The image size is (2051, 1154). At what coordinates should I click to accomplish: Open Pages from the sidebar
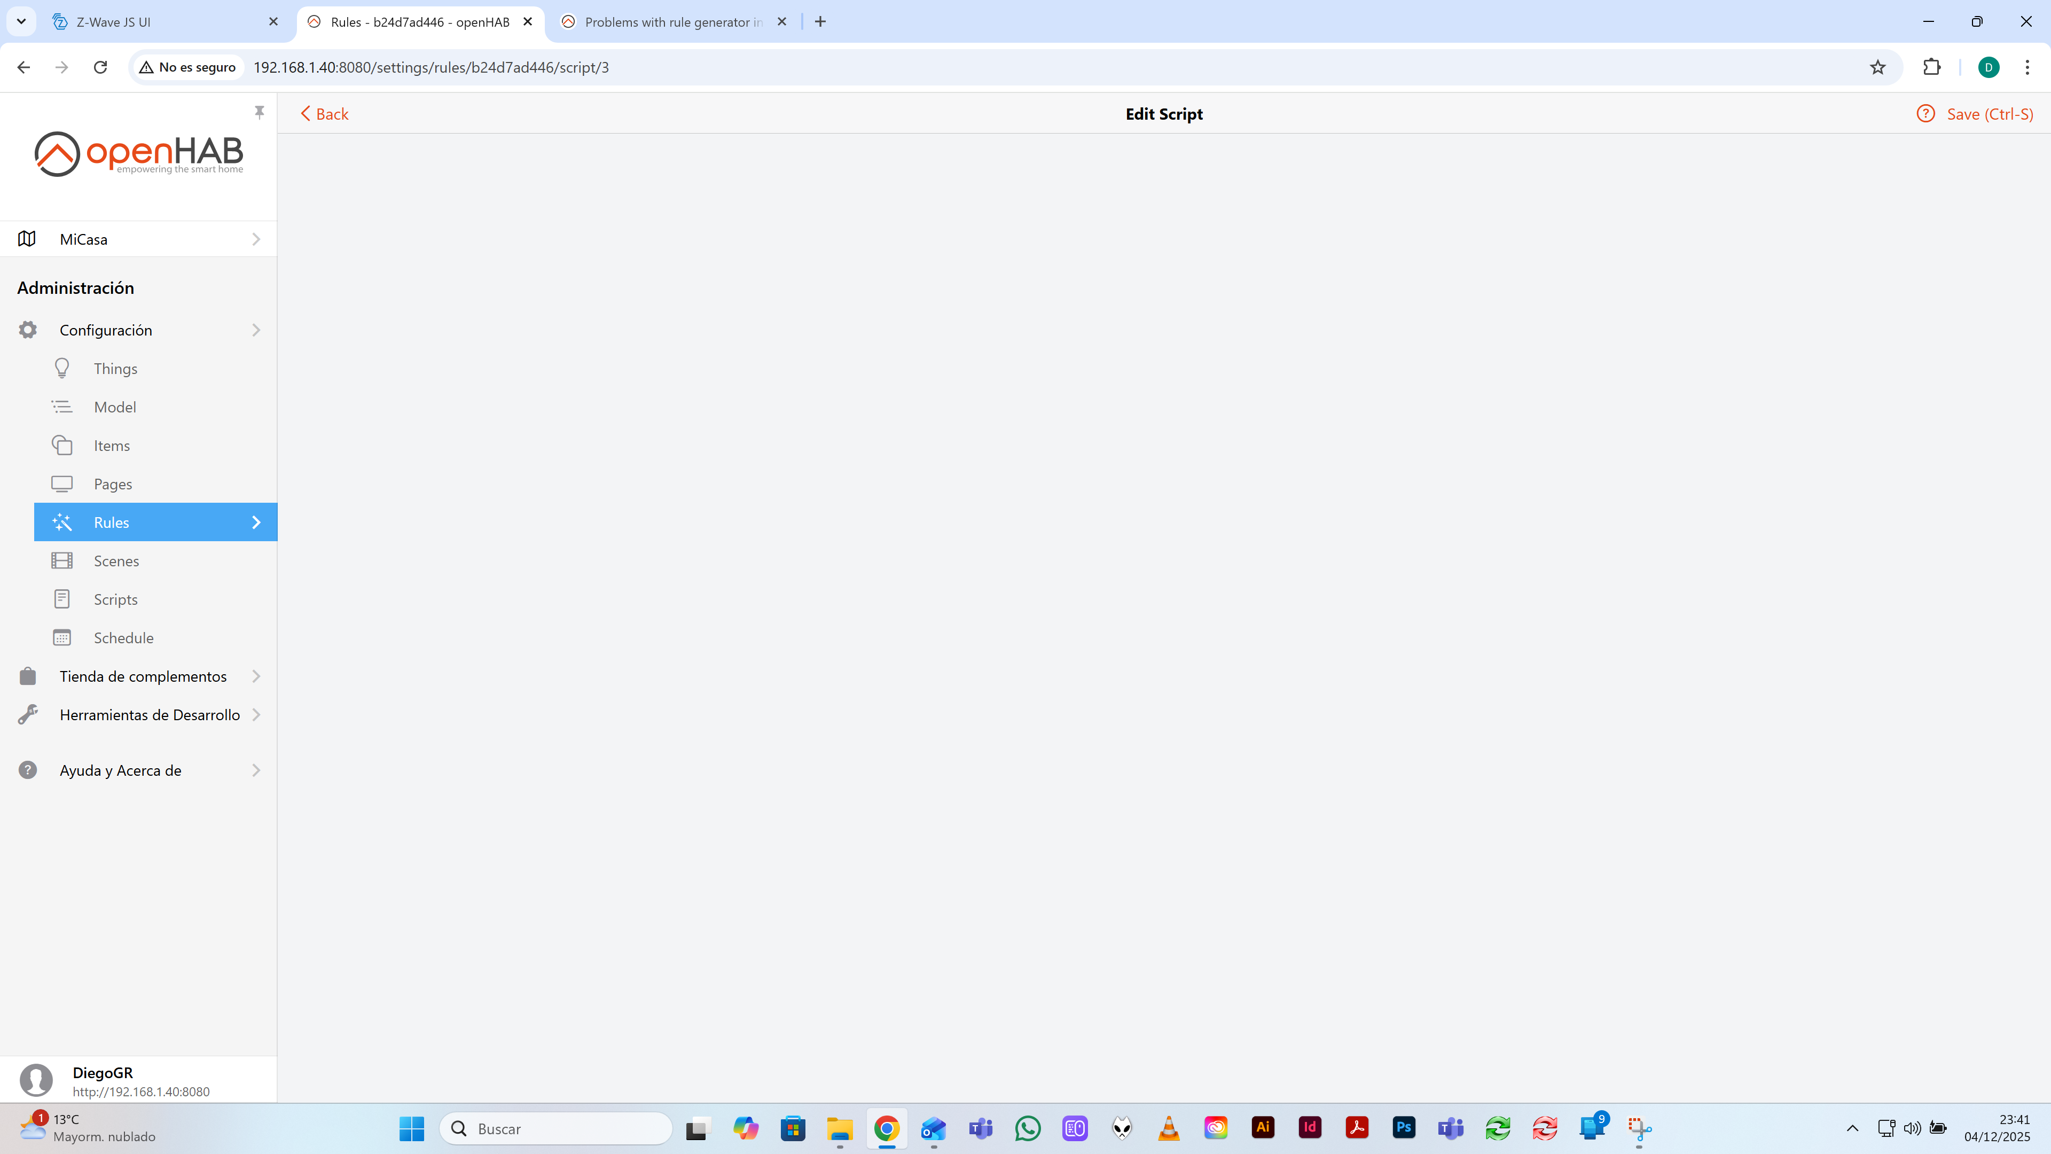click(x=112, y=484)
